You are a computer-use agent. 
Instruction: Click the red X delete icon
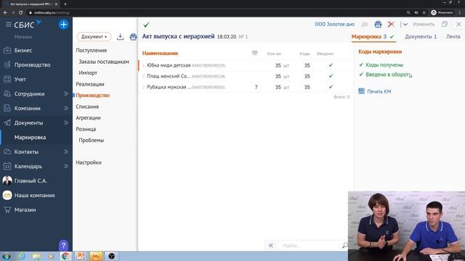[x=391, y=24]
